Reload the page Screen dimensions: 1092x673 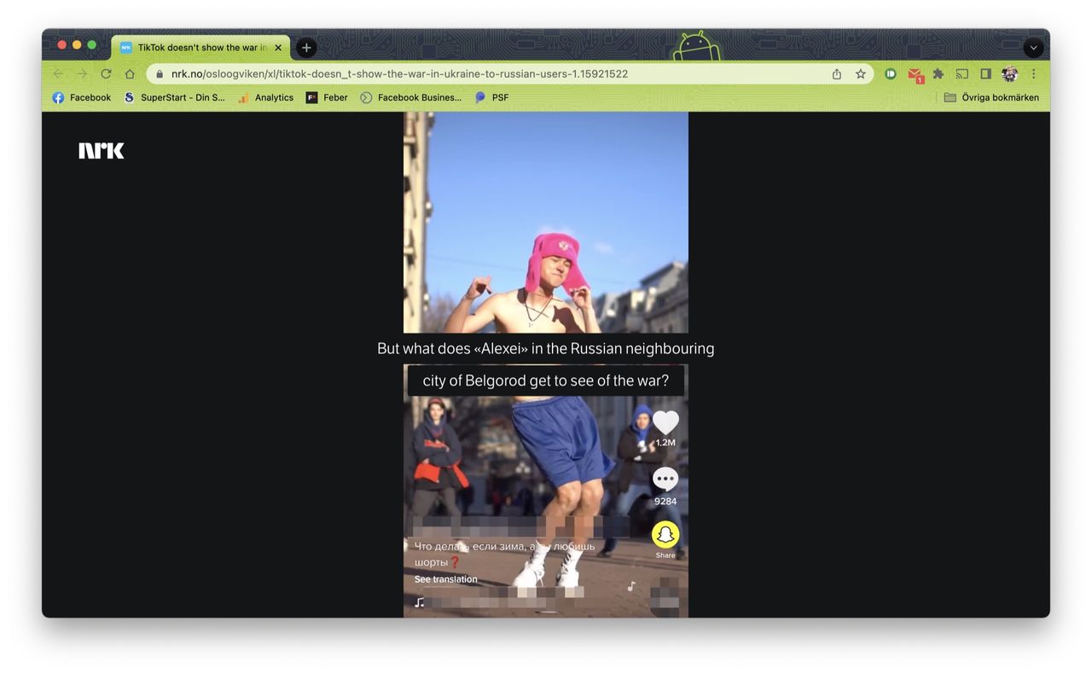click(x=106, y=74)
